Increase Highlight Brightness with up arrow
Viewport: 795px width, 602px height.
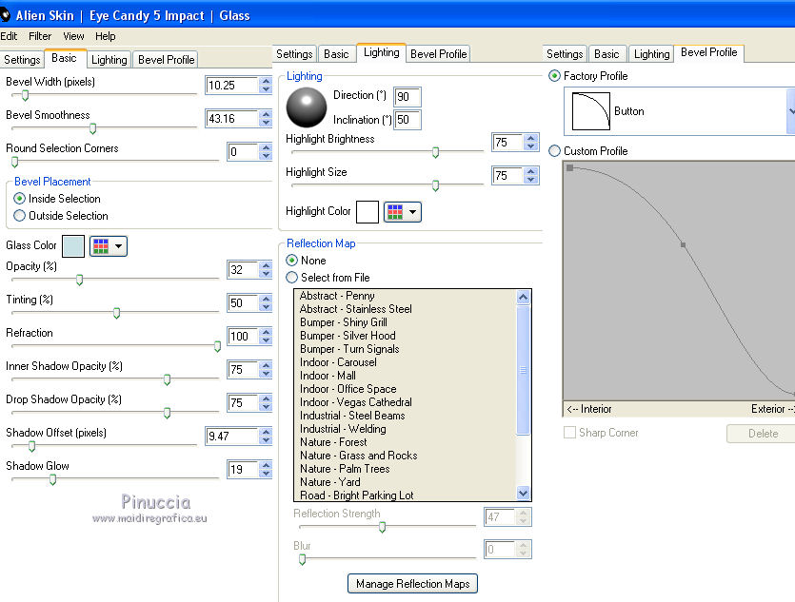click(x=531, y=138)
